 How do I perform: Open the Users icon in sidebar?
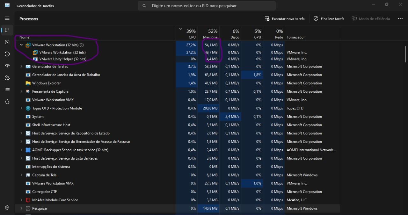tap(7, 78)
